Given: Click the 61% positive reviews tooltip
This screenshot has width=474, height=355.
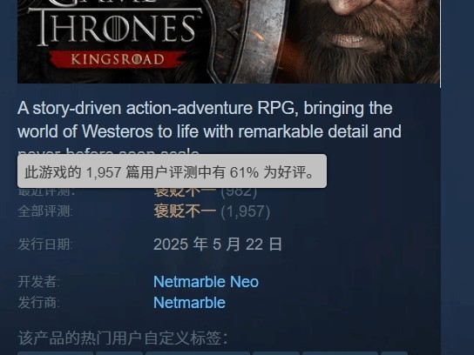Looking at the screenshot, I should (172, 171).
